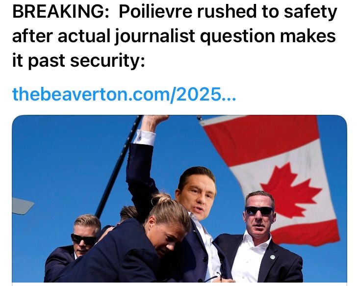Open the thebeaverton.com/2025 link
359x286 pixels.
(x=124, y=94)
